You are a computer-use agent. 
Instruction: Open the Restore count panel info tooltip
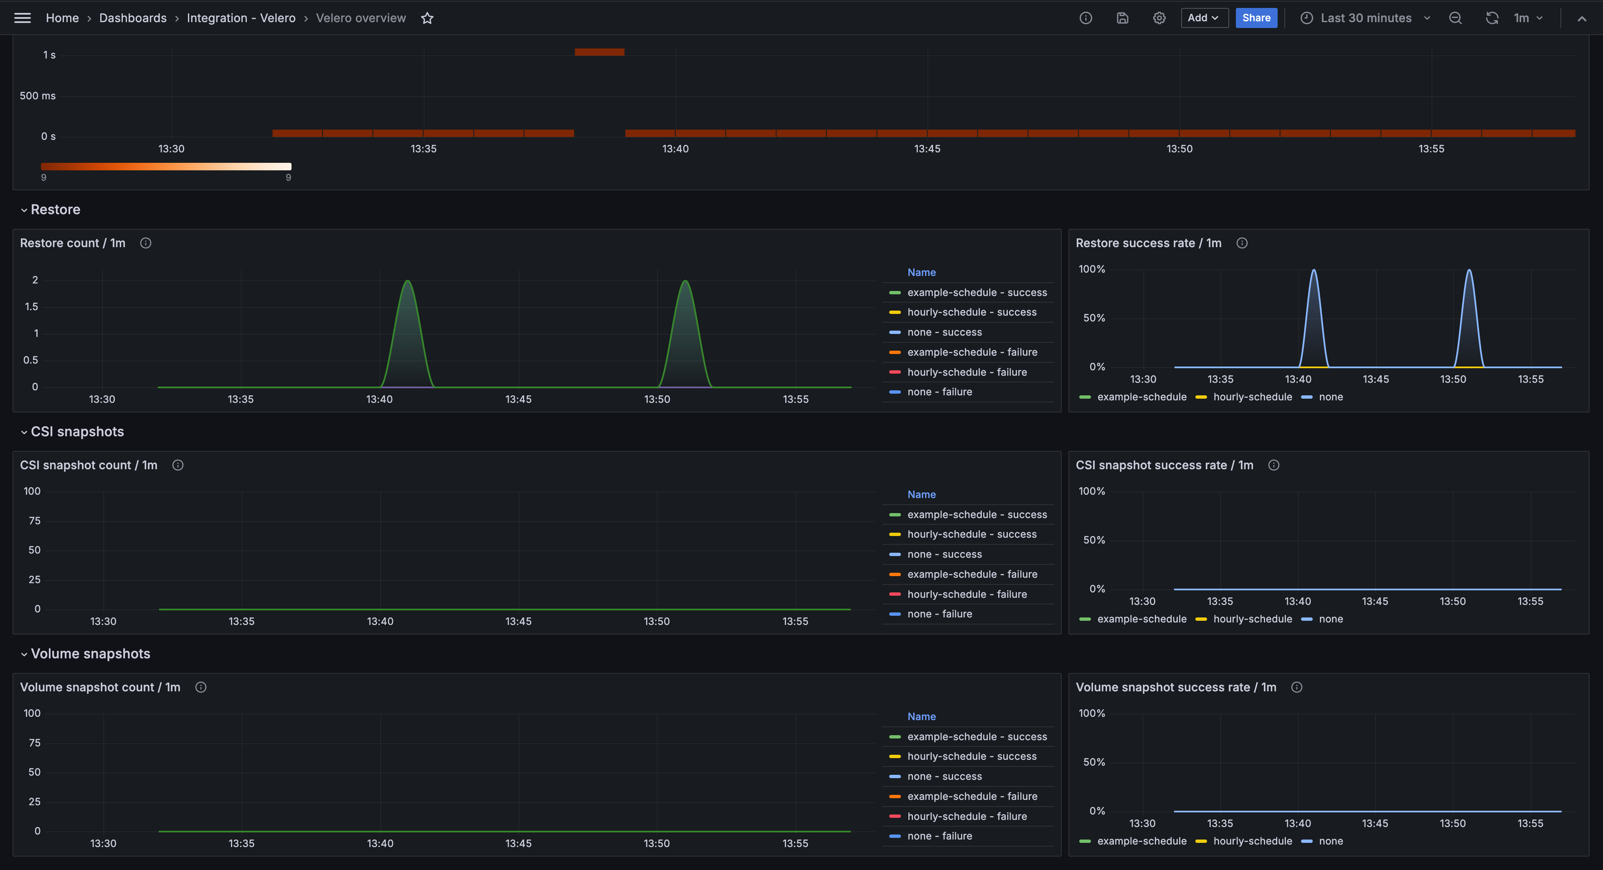(146, 243)
